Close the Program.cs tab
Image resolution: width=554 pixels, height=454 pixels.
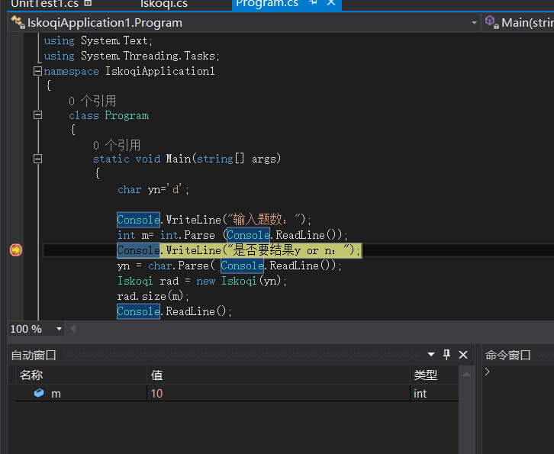tap(331, 3)
